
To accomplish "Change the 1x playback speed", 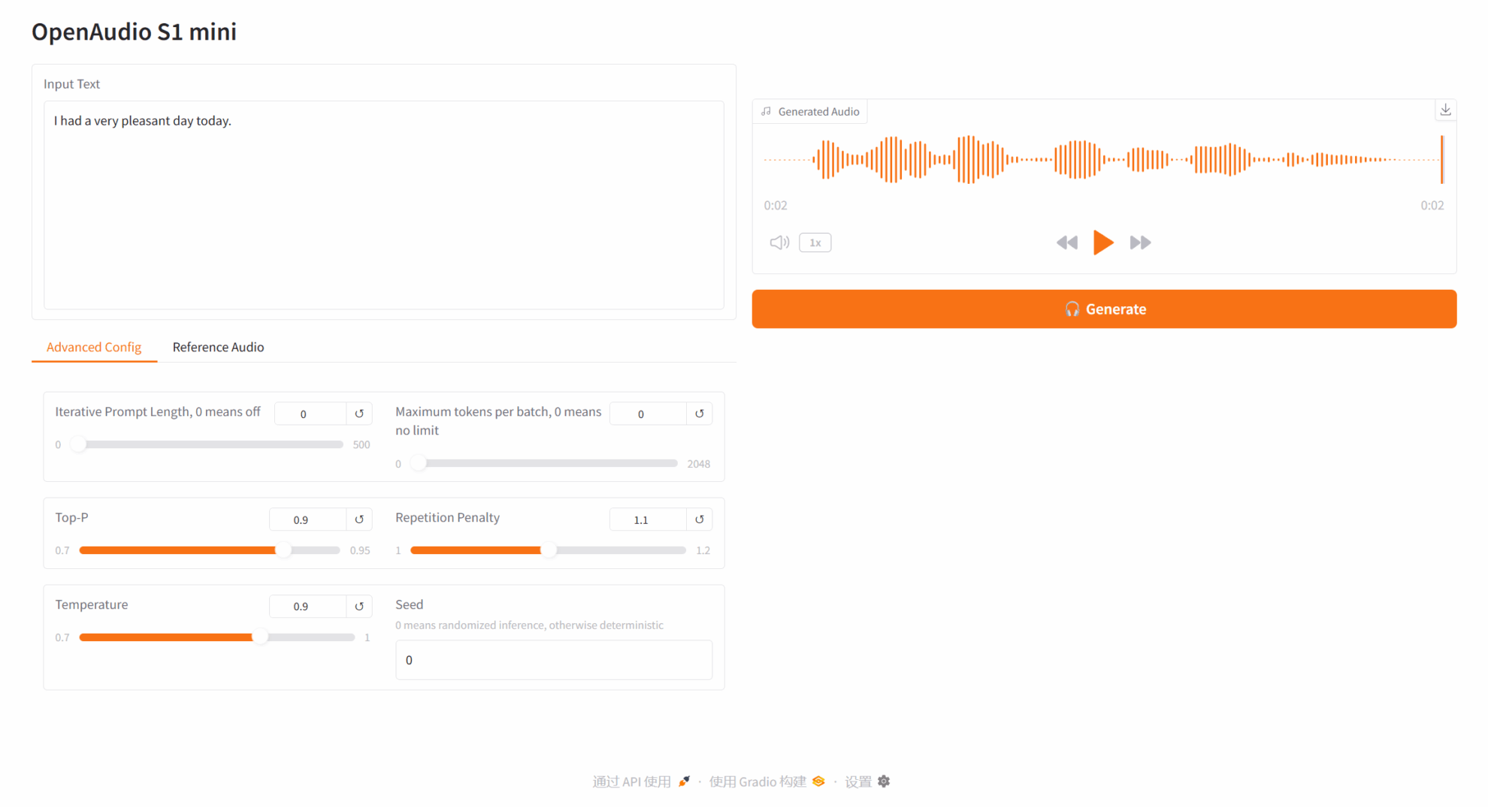I will [x=815, y=242].
